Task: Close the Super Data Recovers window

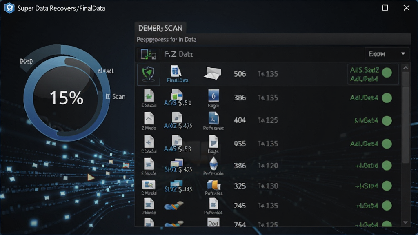Action: (406, 8)
